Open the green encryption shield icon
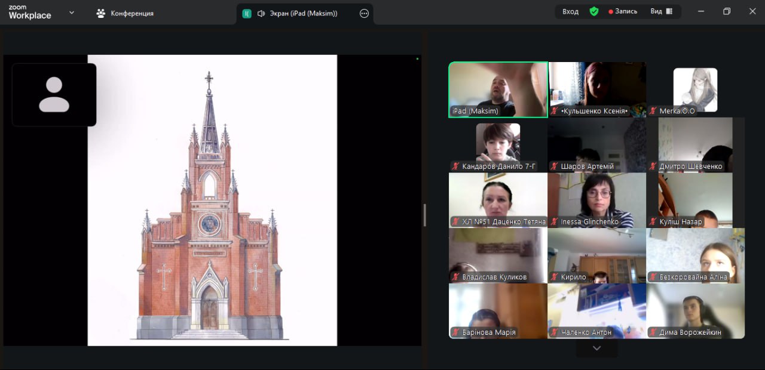 [593, 11]
